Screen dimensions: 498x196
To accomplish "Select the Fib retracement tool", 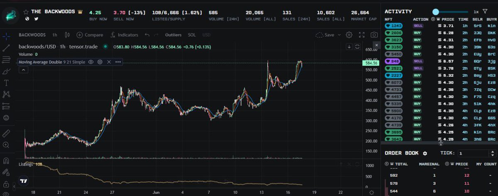I will pyautogui.click(x=6, y=60).
